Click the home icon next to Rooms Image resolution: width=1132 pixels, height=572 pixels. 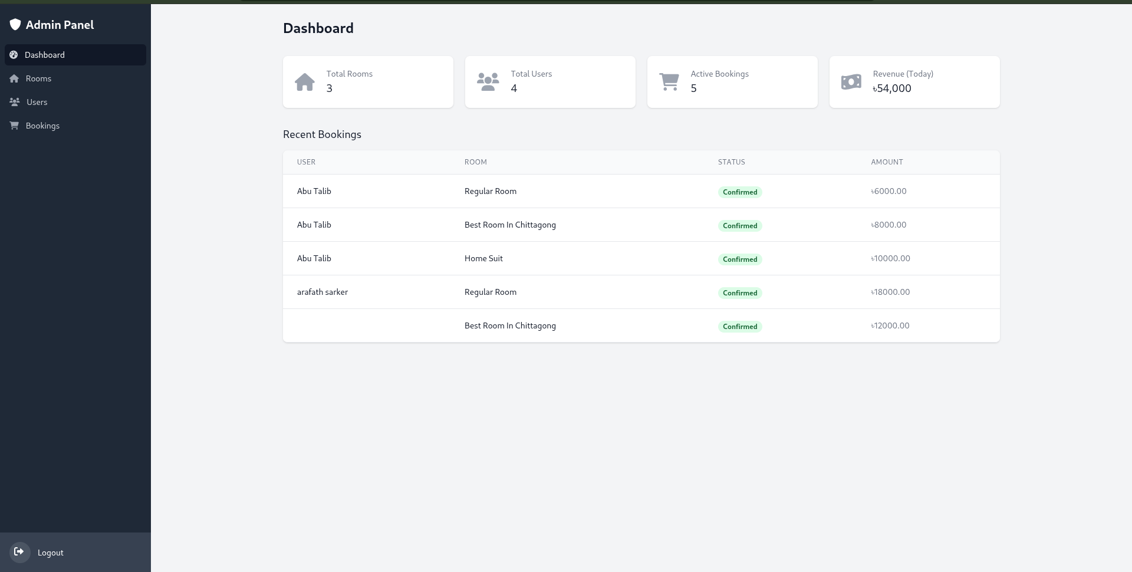point(14,78)
